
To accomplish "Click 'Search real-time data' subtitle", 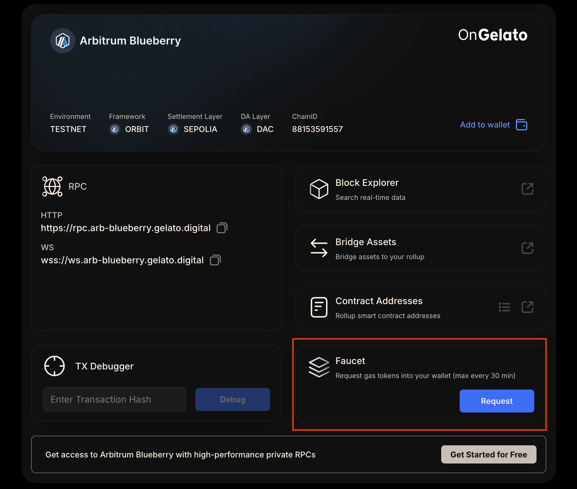I will [370, 198].
